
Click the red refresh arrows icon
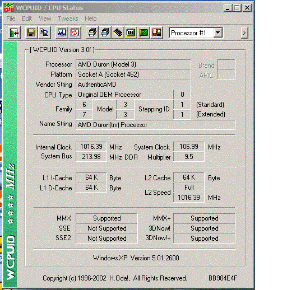point(75,33)
